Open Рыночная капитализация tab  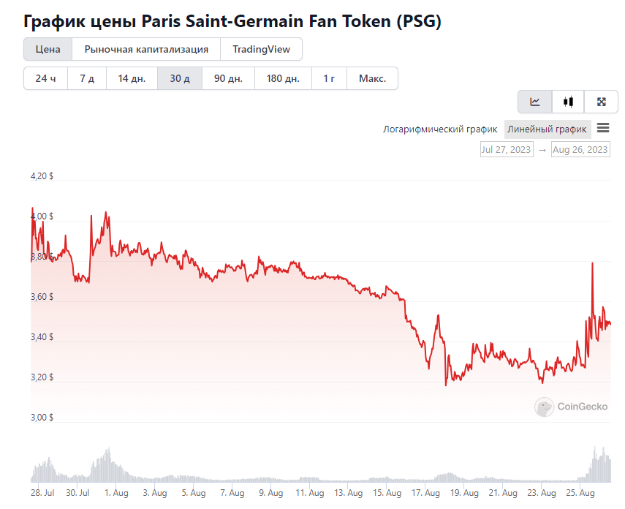[146, 49]
